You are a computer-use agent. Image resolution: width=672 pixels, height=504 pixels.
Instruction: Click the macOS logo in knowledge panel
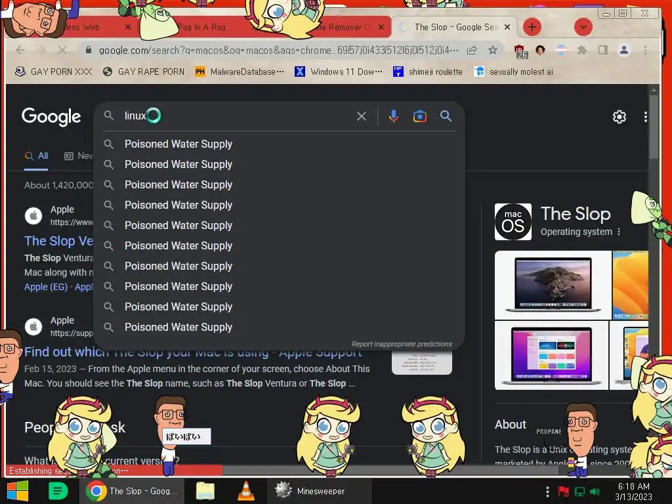point(513,222)
